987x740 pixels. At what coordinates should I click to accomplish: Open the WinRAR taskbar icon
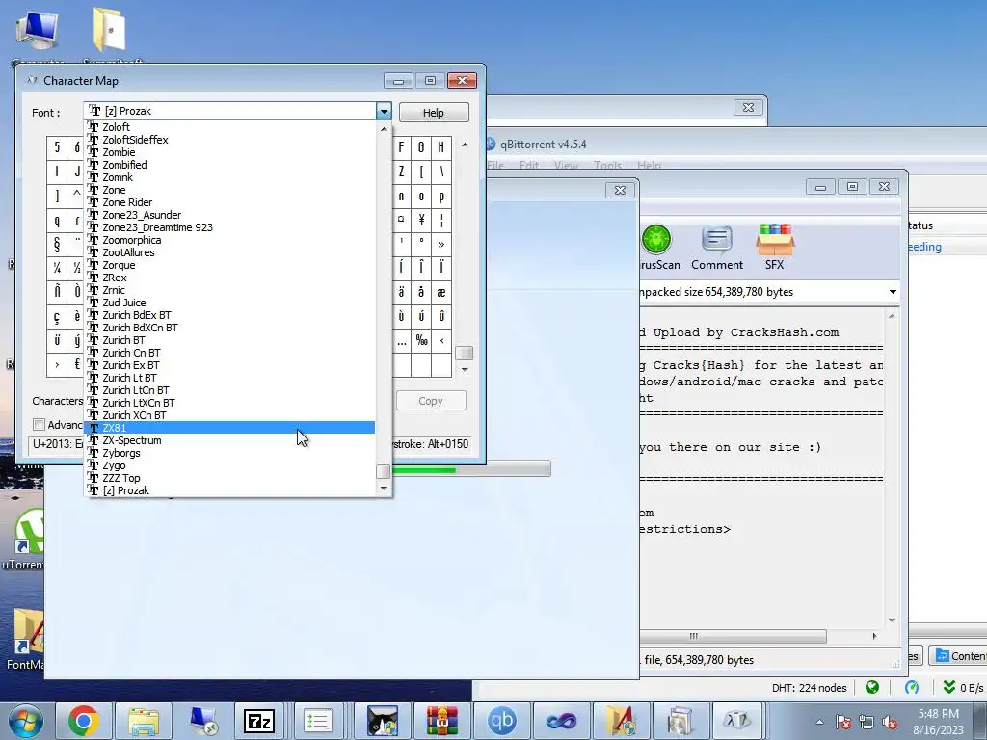441,721
